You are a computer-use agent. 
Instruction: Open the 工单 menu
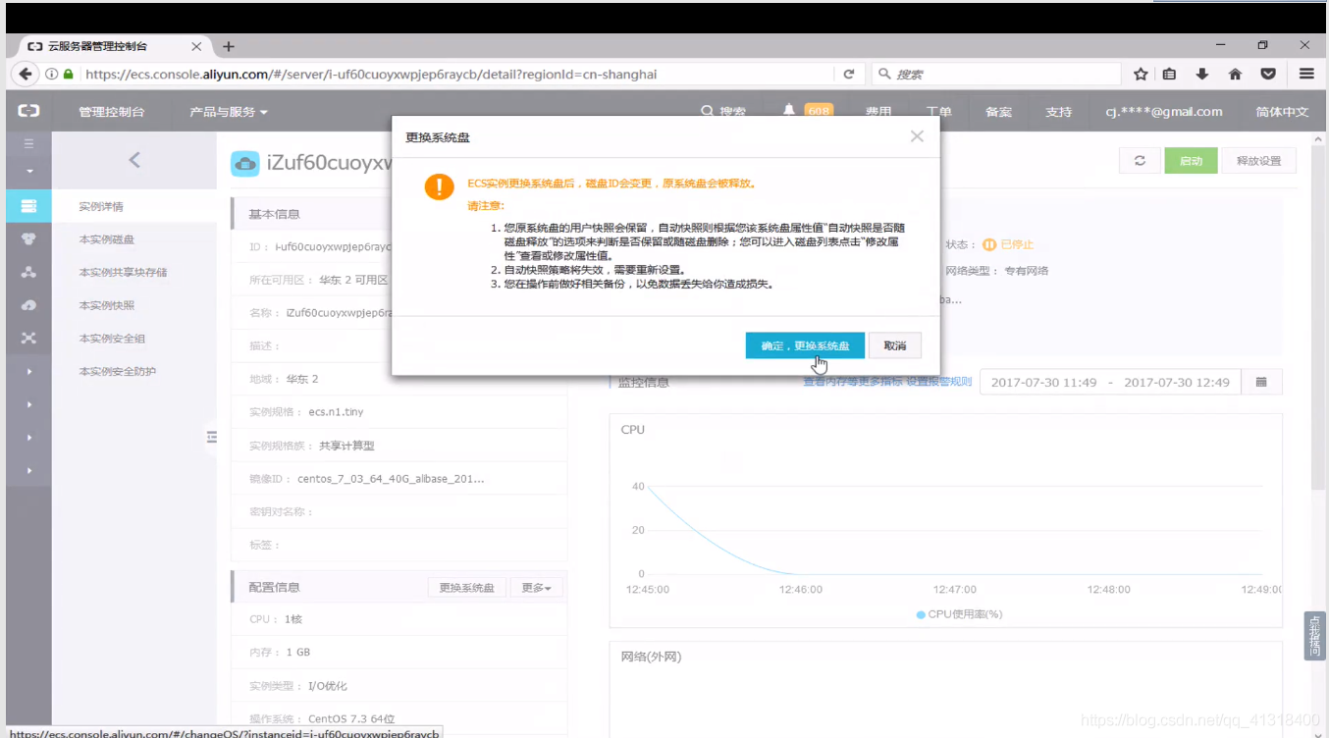(939, 112)
